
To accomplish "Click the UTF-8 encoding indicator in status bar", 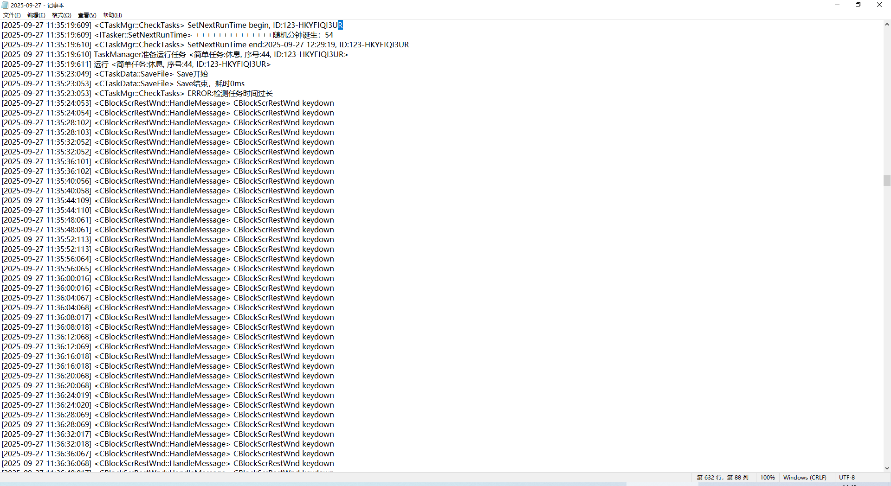I will point(846,477).
